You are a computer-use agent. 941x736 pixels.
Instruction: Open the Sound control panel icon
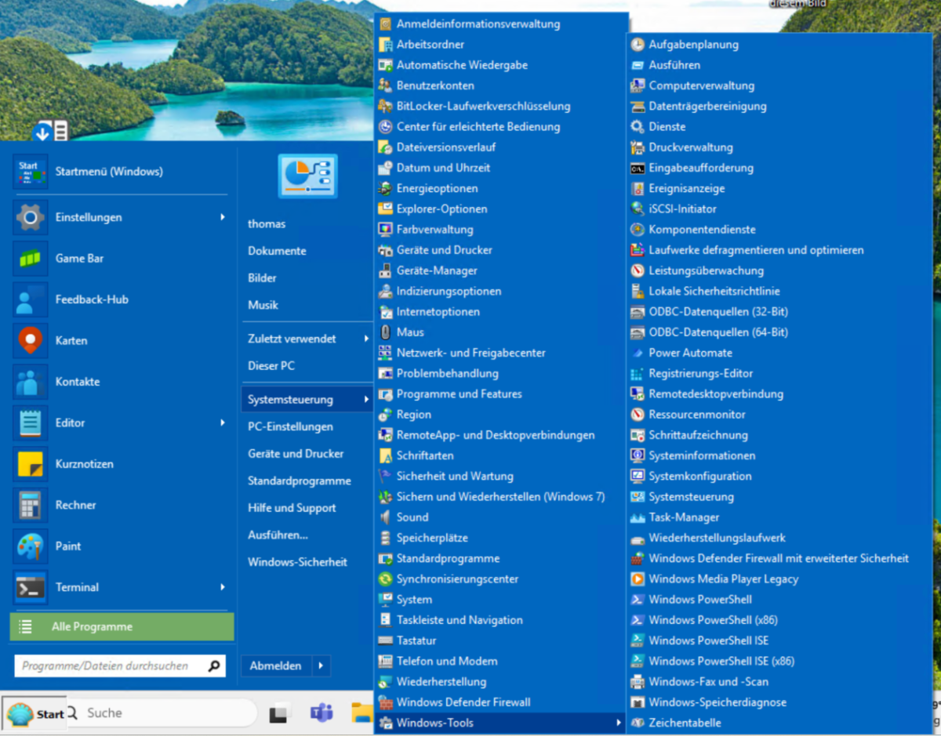(384, 517)
